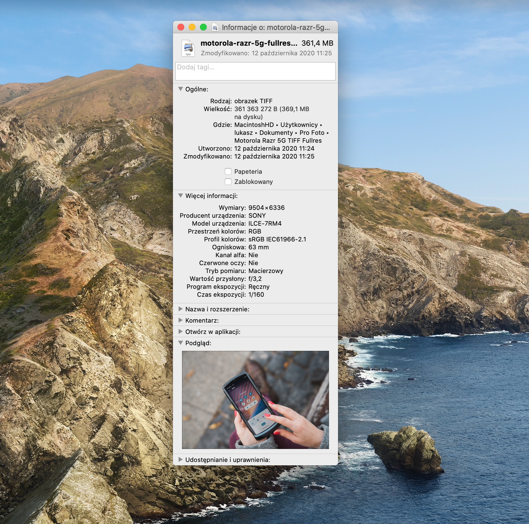Expand the Udostępnianie i uprawnienia section
Screen dimensions: 529x524
click(x=181, y=459)
